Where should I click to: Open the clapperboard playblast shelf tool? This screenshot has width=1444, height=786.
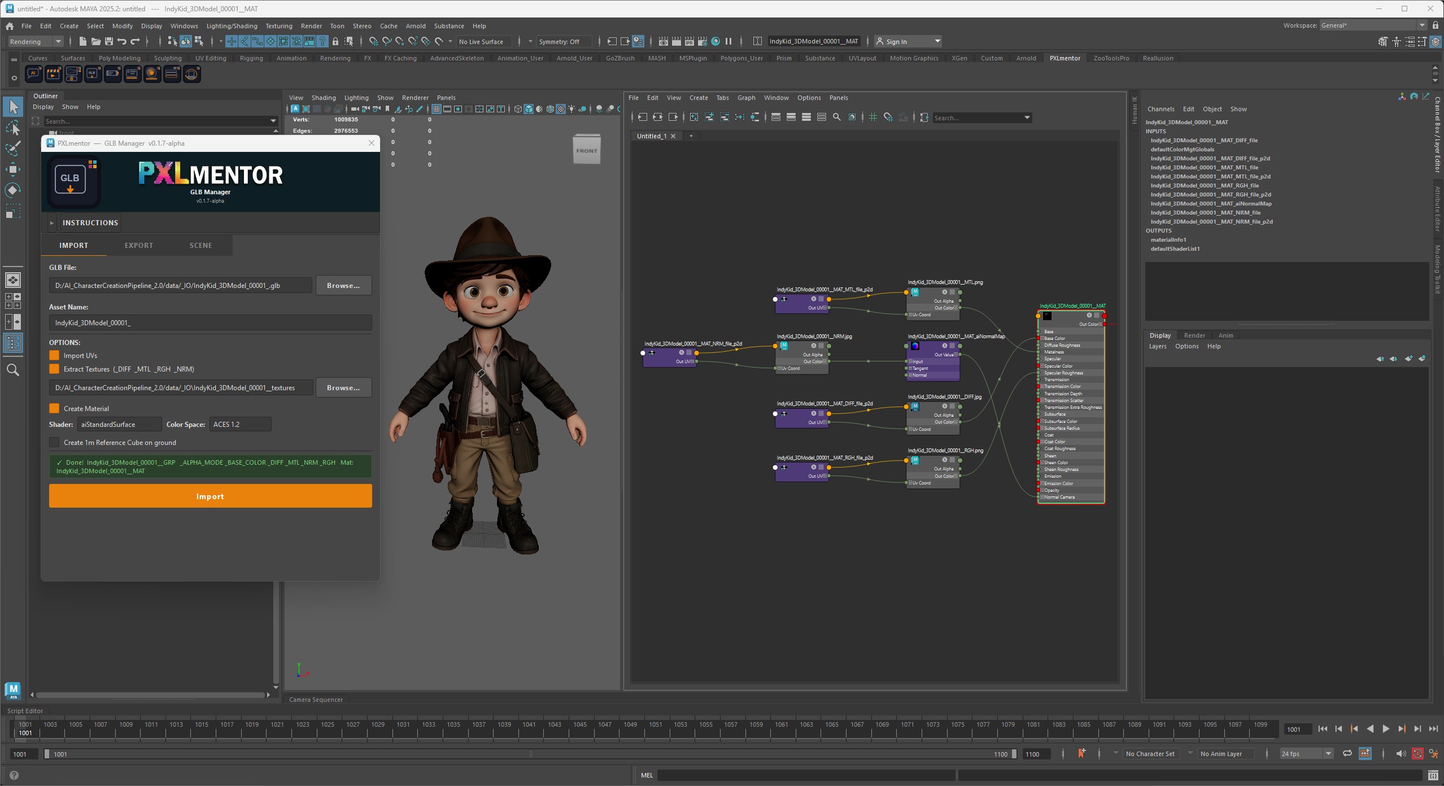[53, 74]
